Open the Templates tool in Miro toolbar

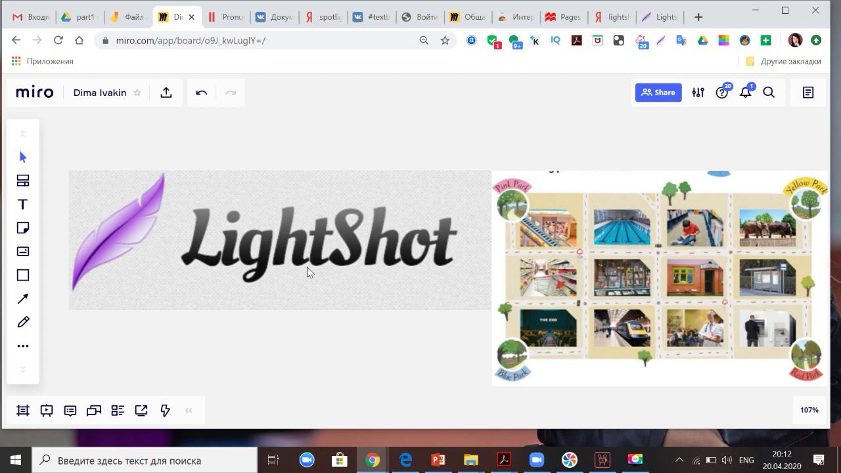pos(23,181)
